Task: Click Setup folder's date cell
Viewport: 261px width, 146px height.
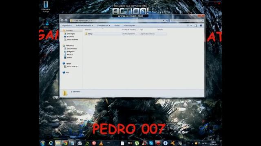Action: click(129, 34)
